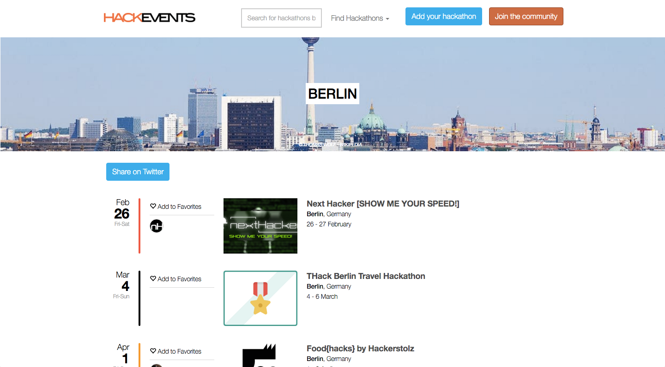This screenshot has width=665, height=367.
Task: Toggle Add to Favorites for Food{hacks}
Action: (176, 351)
